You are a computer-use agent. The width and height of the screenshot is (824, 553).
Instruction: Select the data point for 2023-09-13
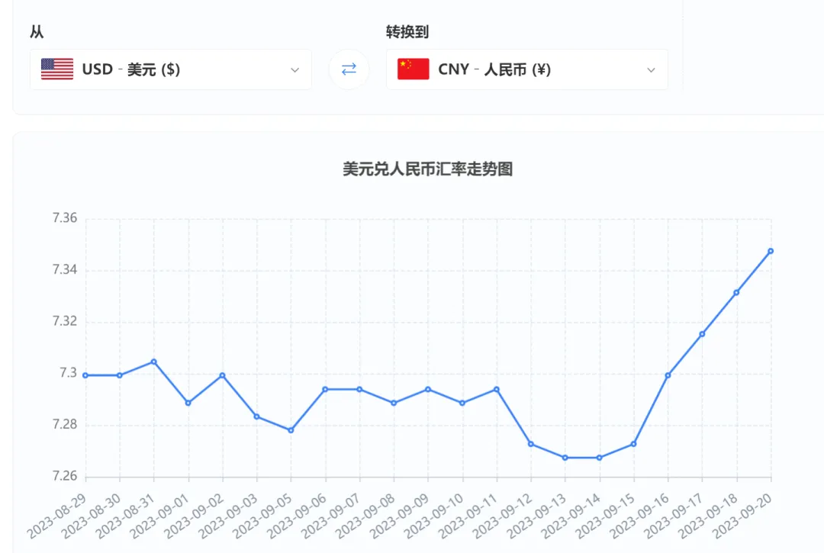tap(565, 458)
